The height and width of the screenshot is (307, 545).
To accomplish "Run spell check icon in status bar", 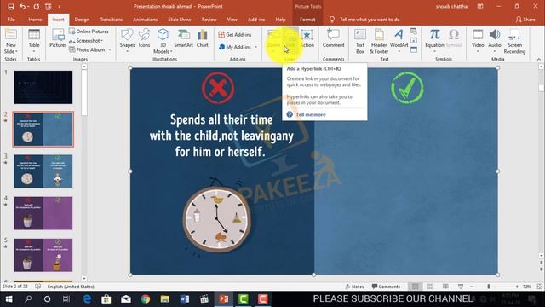I will click(x=37, y=287).
